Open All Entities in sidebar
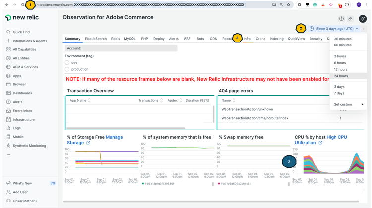The height and width of the screenshot is (208, 372). [x=18, y=58]
